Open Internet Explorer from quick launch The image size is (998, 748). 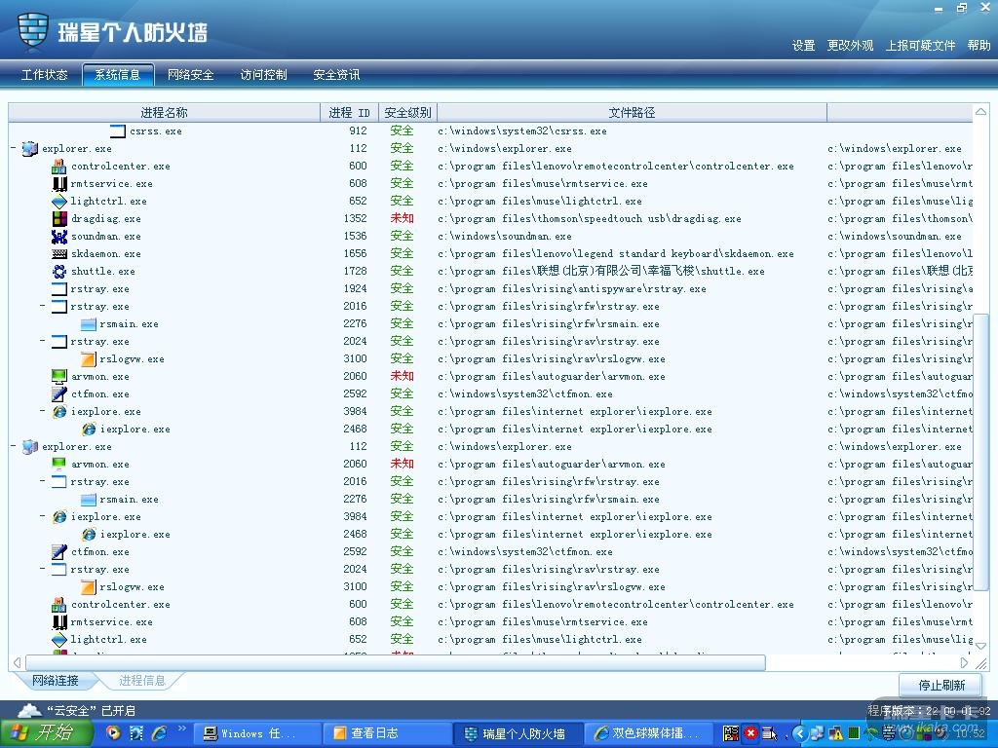coord(158,732)
